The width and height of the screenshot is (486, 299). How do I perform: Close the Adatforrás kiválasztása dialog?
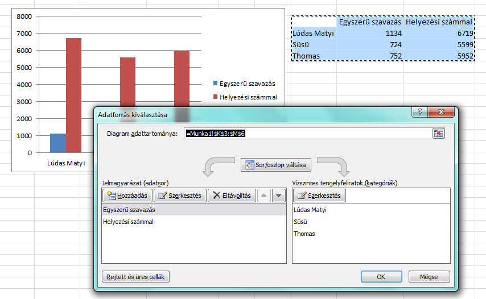click(441, 112)
